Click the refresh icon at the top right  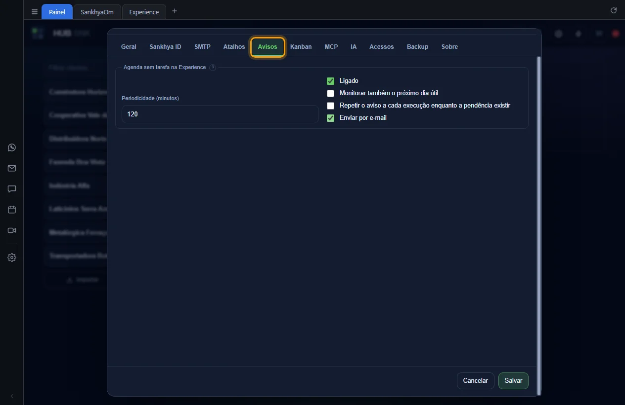[614, 10]
